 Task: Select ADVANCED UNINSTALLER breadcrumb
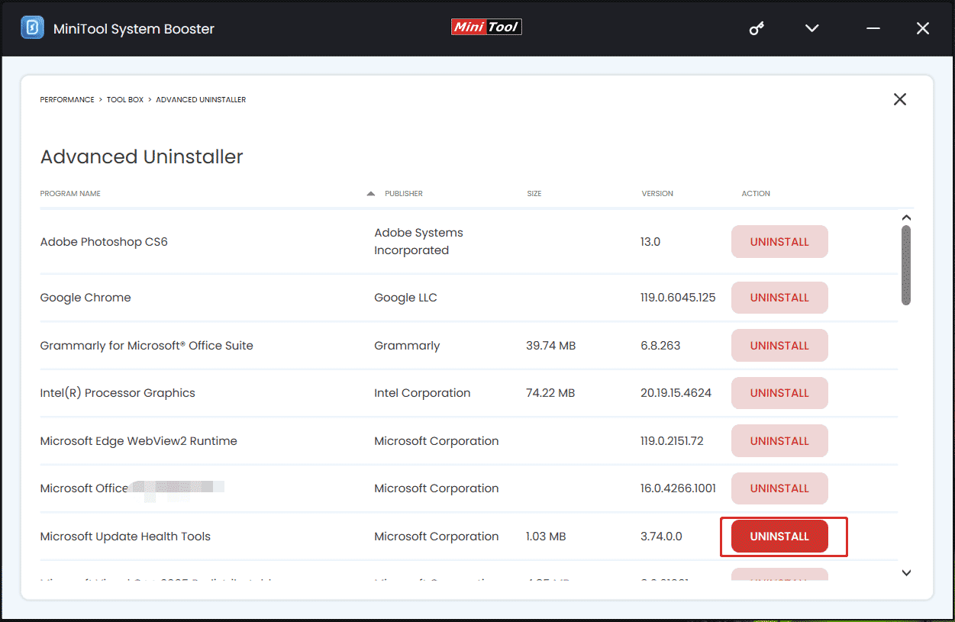click(201, 100)
